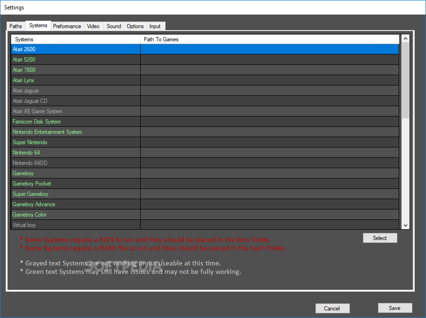Open the Preformance tab

tap(67, 26)
